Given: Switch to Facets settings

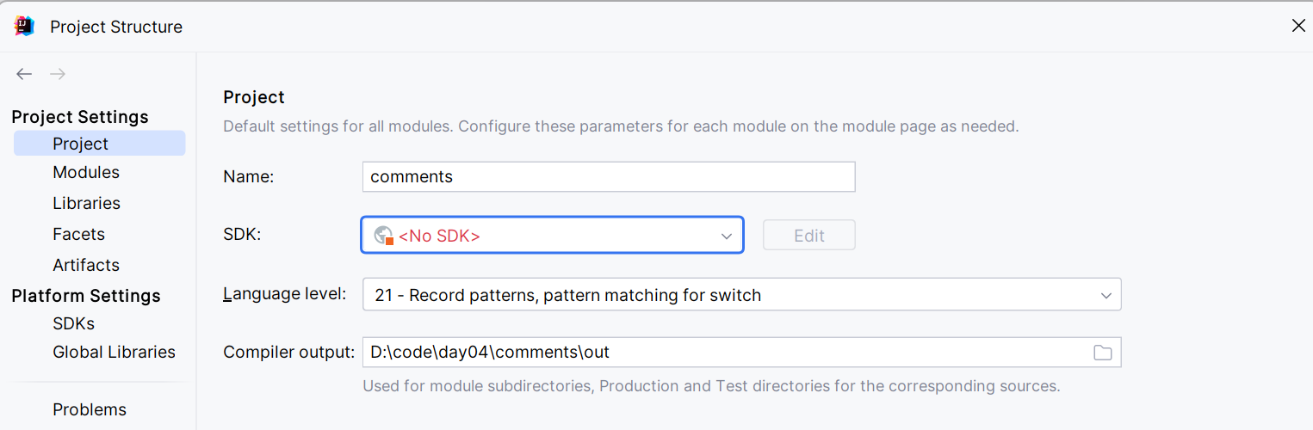Looking at the screenshot, I should tap(78, 234).
